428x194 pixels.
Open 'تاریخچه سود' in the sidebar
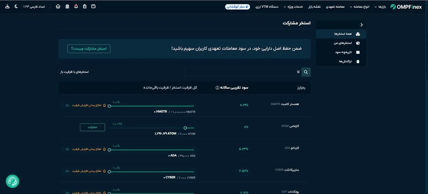coord(343,52)
